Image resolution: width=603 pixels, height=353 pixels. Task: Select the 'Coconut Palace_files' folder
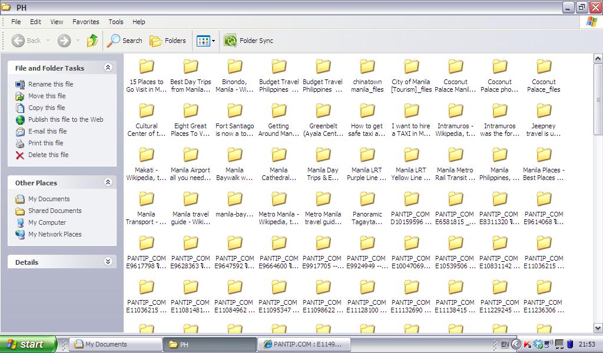pos(544,76)
